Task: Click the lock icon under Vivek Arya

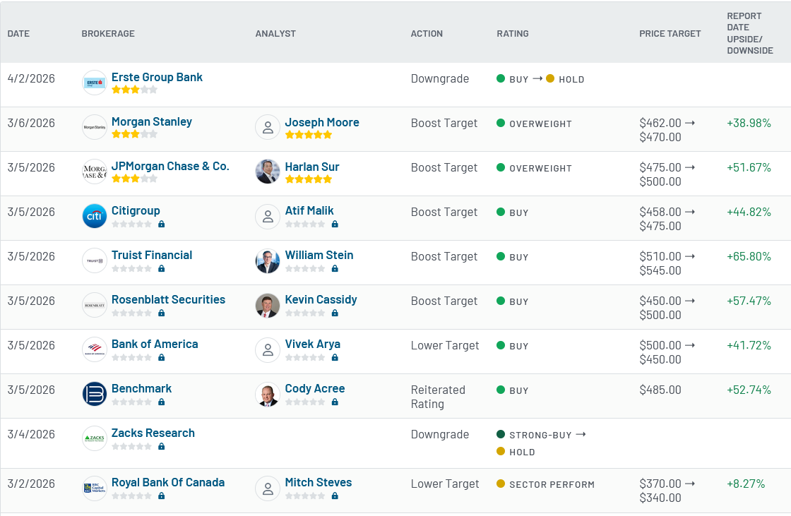Action: click(335, 357)
